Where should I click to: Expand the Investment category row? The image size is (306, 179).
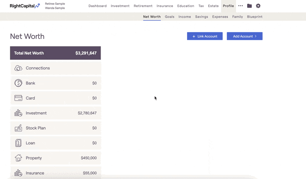[55, 113]
